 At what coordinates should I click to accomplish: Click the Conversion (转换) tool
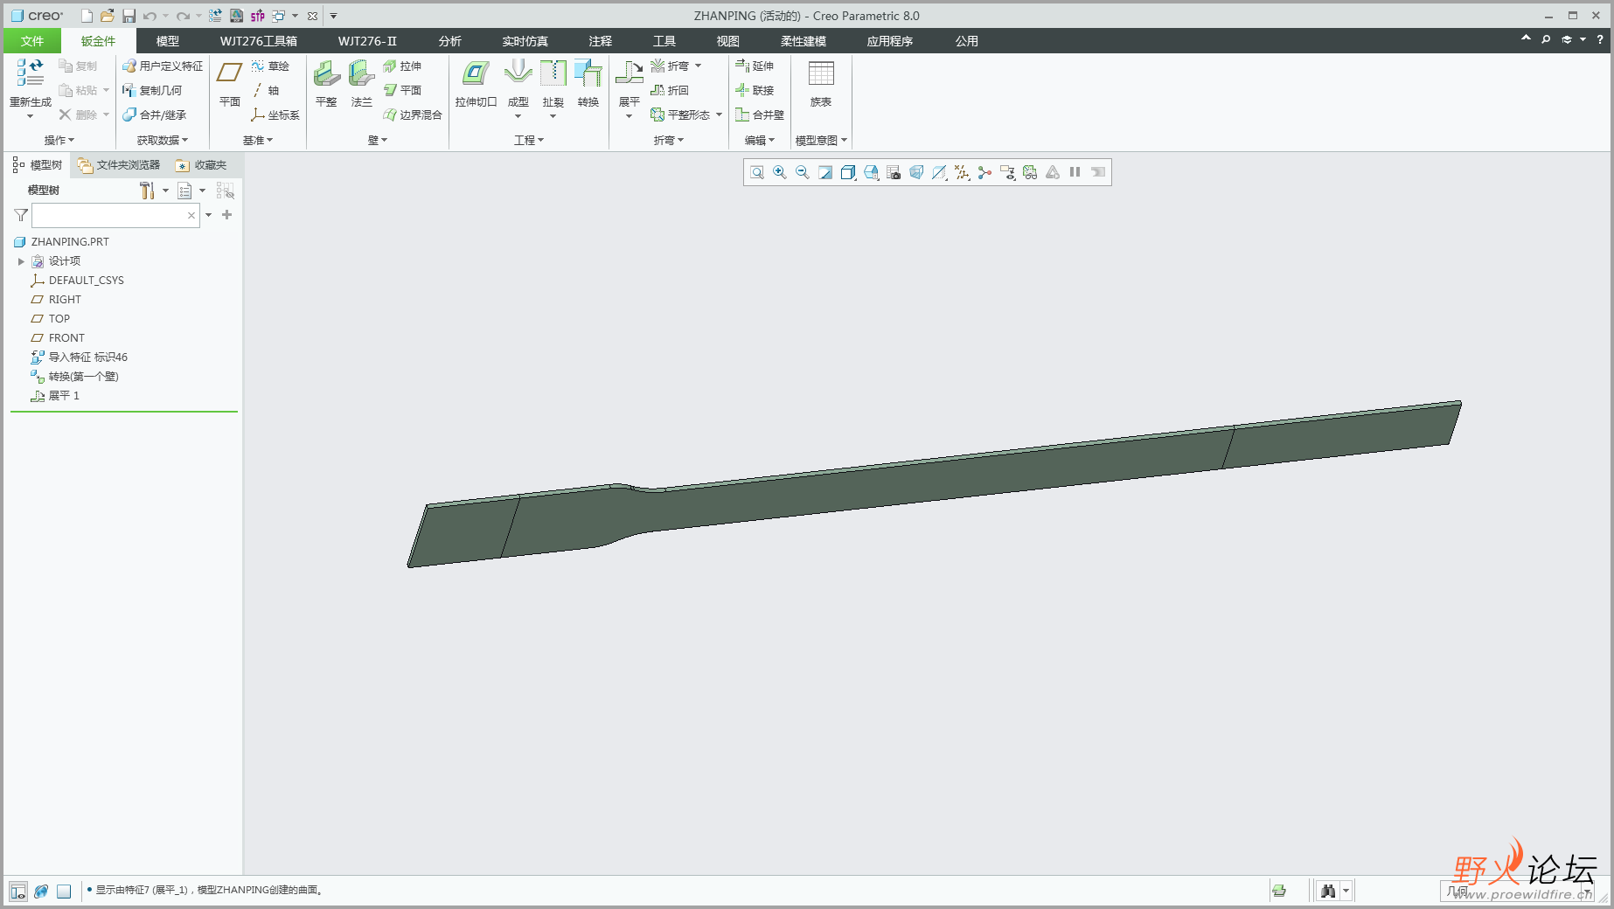click(588, 83)
